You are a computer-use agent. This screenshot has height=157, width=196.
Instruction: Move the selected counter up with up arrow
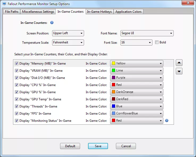click(x=179, y=63)
